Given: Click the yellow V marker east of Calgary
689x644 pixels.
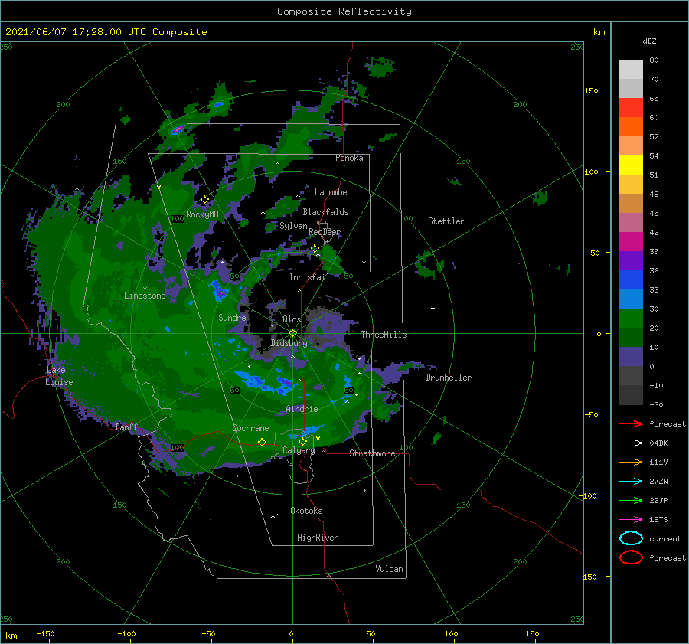Looking at the screenshot, I should (318, 438).
